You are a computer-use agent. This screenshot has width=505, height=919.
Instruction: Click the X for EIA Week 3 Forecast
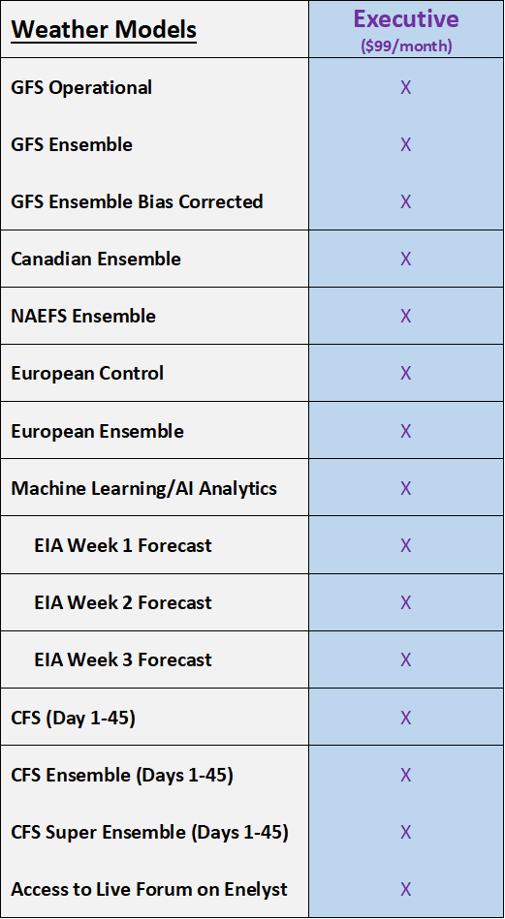click(x=405, y=659)
